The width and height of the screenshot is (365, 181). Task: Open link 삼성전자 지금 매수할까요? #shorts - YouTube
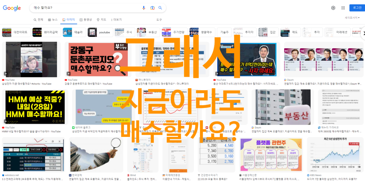(x=26, y=84)
